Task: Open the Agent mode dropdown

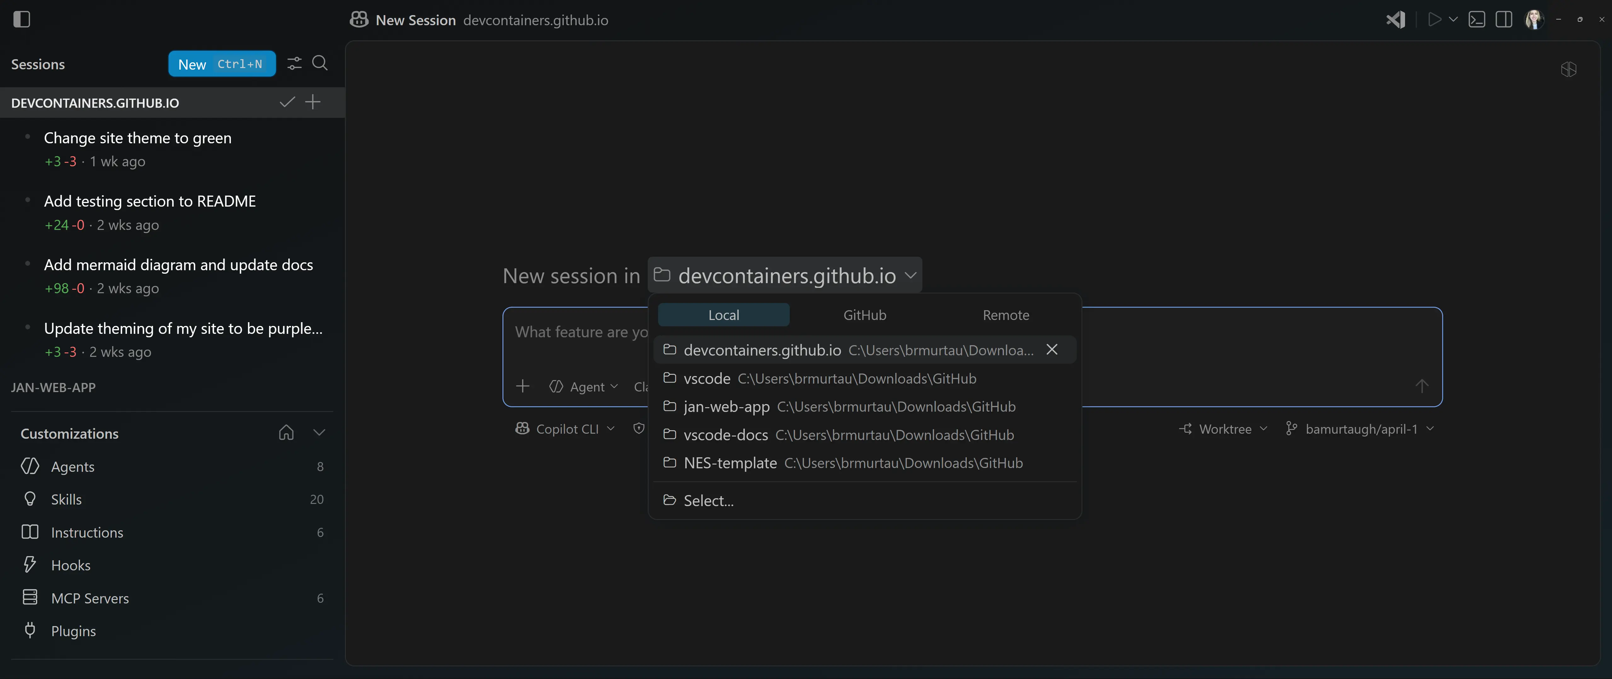Action: tap(583, 387)
